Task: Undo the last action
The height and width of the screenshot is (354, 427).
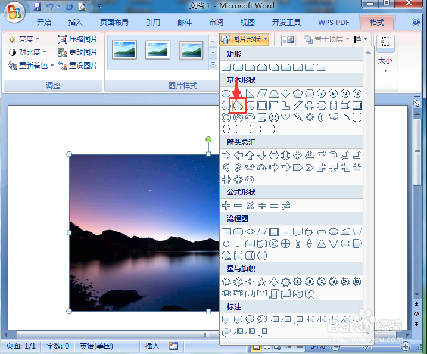Action: [x=49, y=7]
